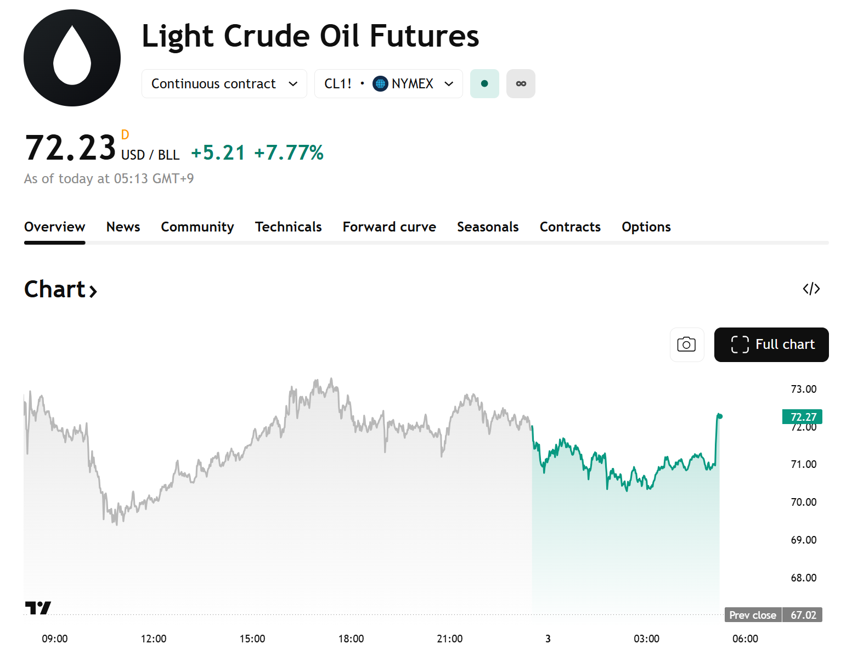Go to the Options tab

[x=646, y=227]
